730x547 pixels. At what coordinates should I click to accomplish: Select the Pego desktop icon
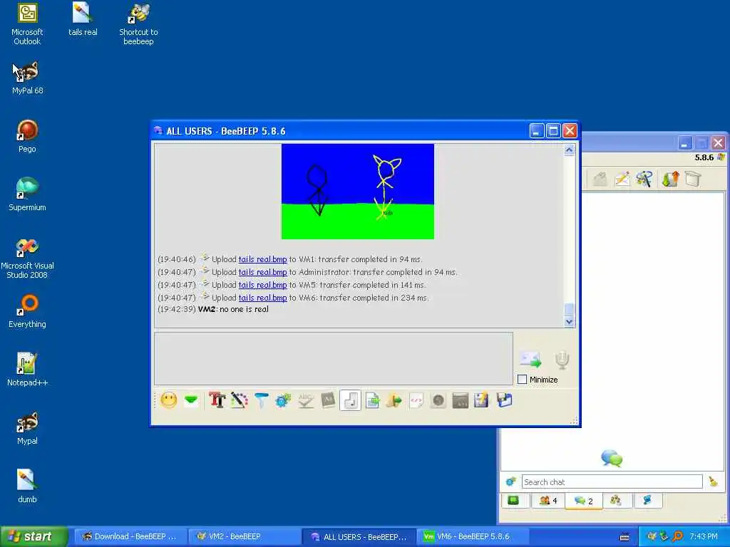point(27,136)
